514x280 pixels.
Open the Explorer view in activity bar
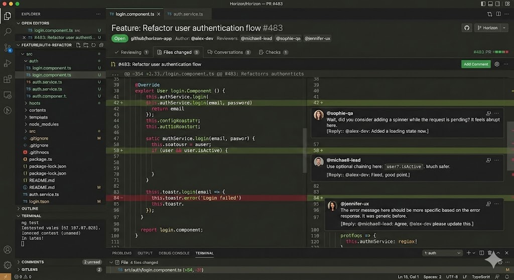pyautogui.click(x=7, y=16)
